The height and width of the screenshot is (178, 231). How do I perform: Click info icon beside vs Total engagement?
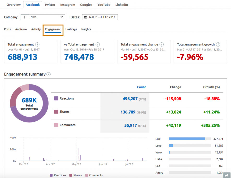point(98,44)
